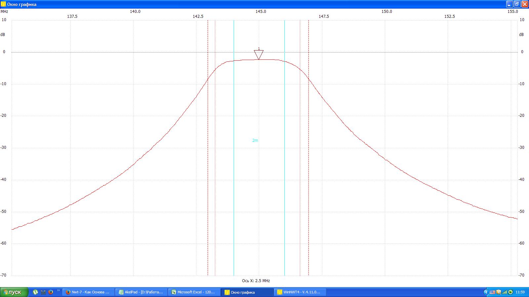Expand hidden system tray icons
Viewport: 529px width, 297px height.
(486, 292)
